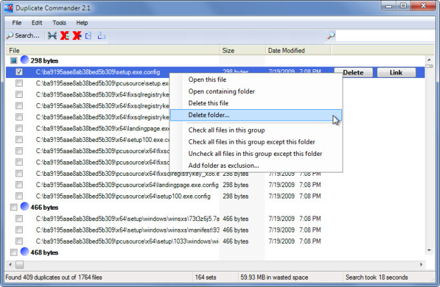Check the x64\setup100.exe.c row checkbox
This screenshot has width=440, height=287.
[19, 140]
